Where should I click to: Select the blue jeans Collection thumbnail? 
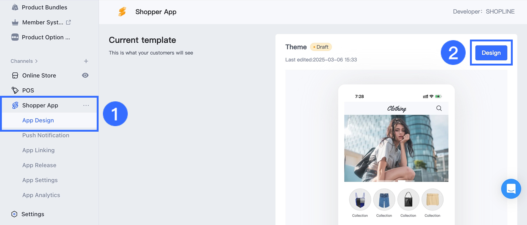(384, 200)
